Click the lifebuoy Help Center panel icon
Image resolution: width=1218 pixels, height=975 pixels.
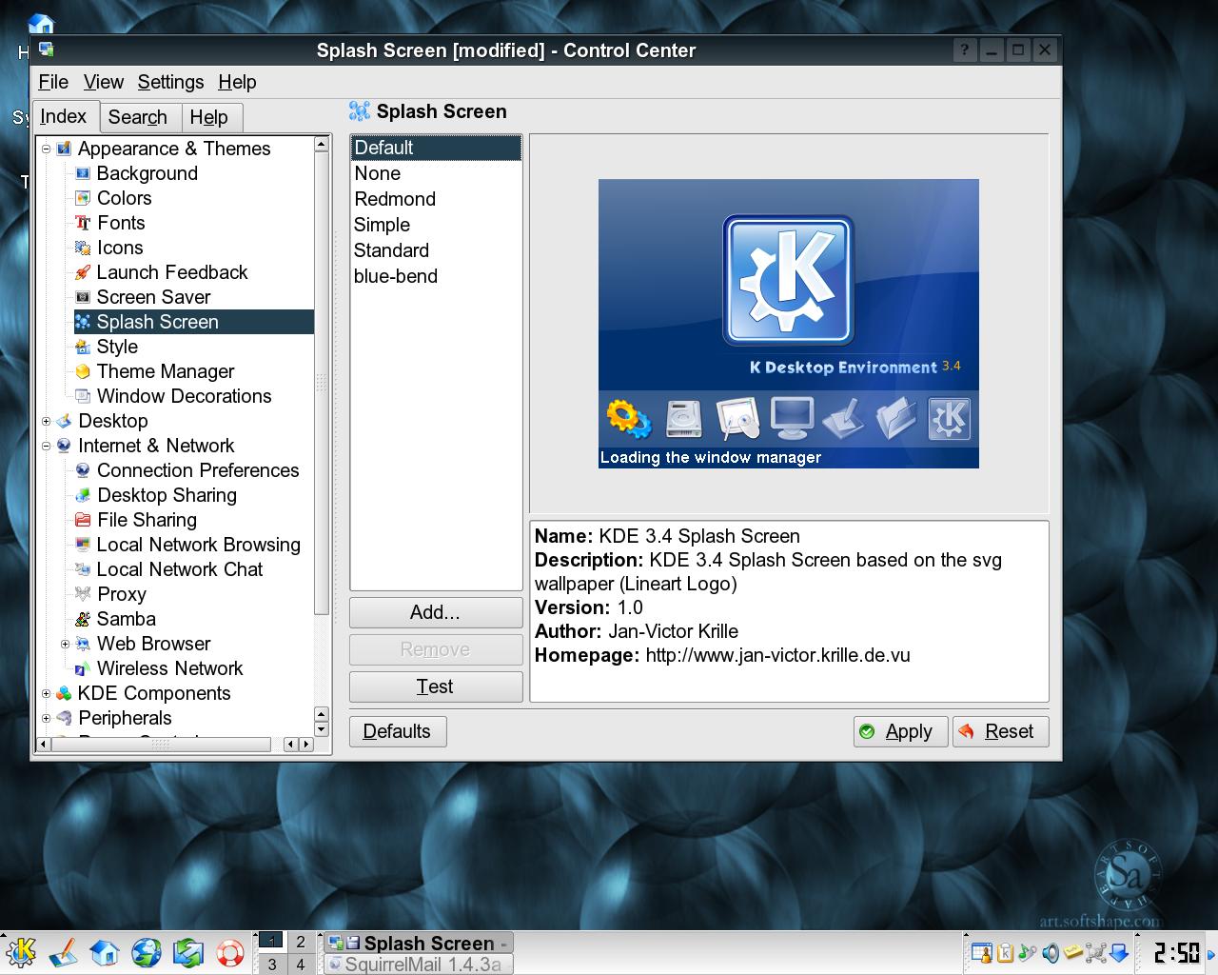pyautogui.click(x=229, y=951)
